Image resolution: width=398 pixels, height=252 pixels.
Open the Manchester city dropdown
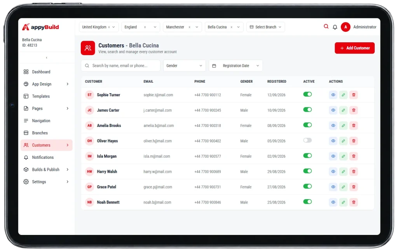click(182, 27)
